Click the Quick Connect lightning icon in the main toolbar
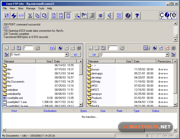180x139 pixels. point(14,15)
